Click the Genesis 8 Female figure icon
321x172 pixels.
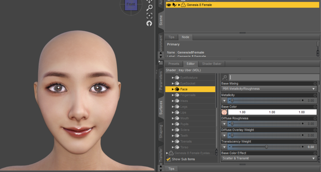[x=183, y=5]
